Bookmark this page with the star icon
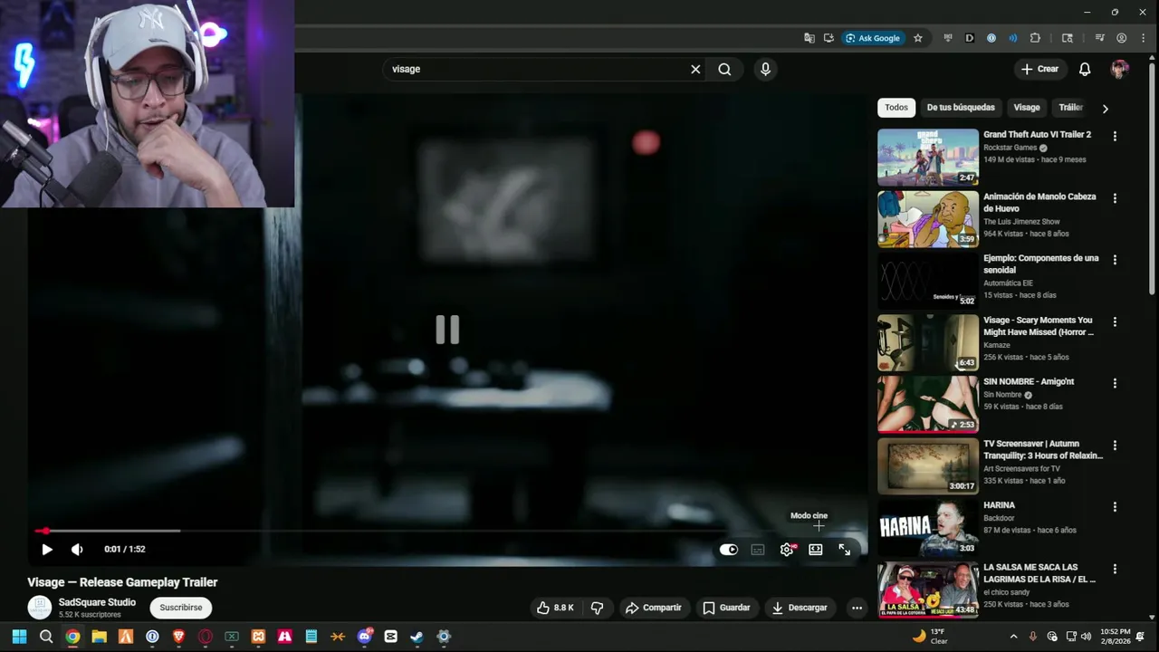The height and width of the screenshot is (652, 1159). click(x=918, y=38)
